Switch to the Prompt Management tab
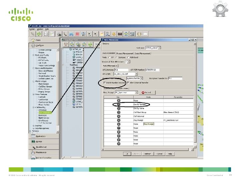Image resolution: width=240 pixels, height=180 pixels. click(x=125, y=53)
